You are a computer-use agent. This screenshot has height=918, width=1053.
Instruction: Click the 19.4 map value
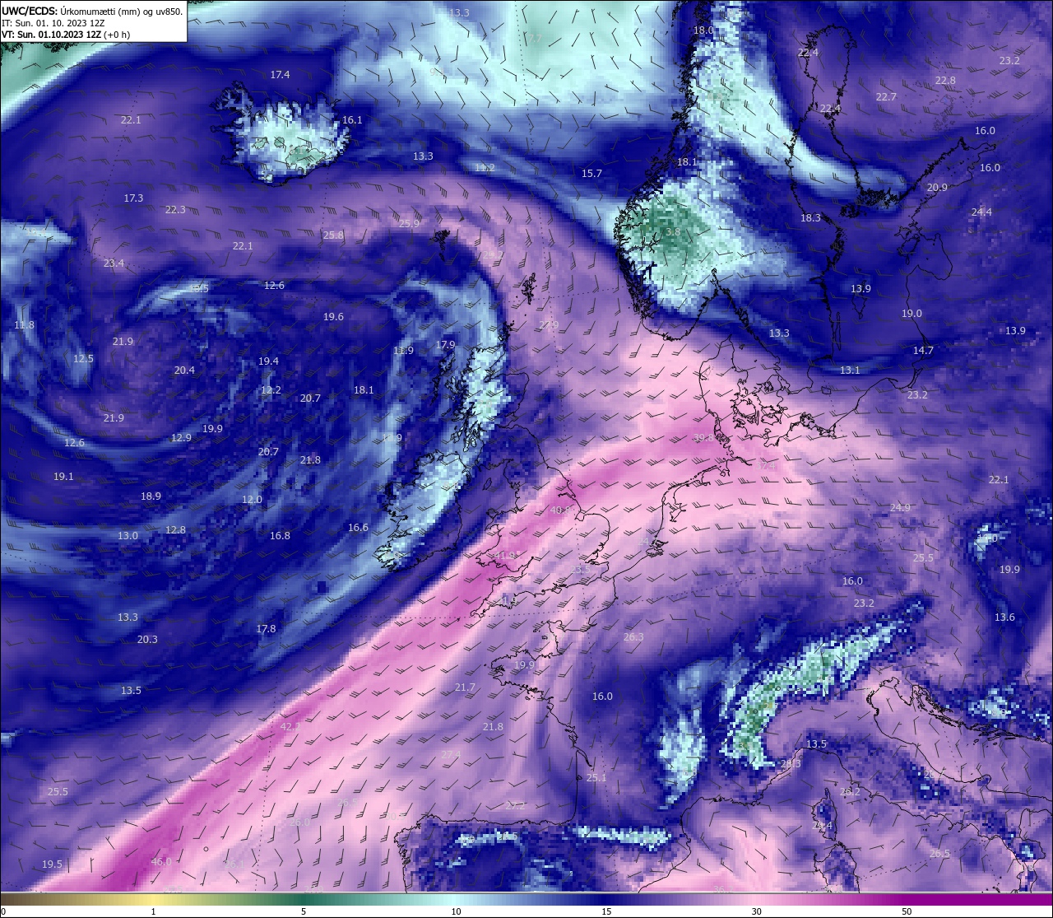pos(268,361)
